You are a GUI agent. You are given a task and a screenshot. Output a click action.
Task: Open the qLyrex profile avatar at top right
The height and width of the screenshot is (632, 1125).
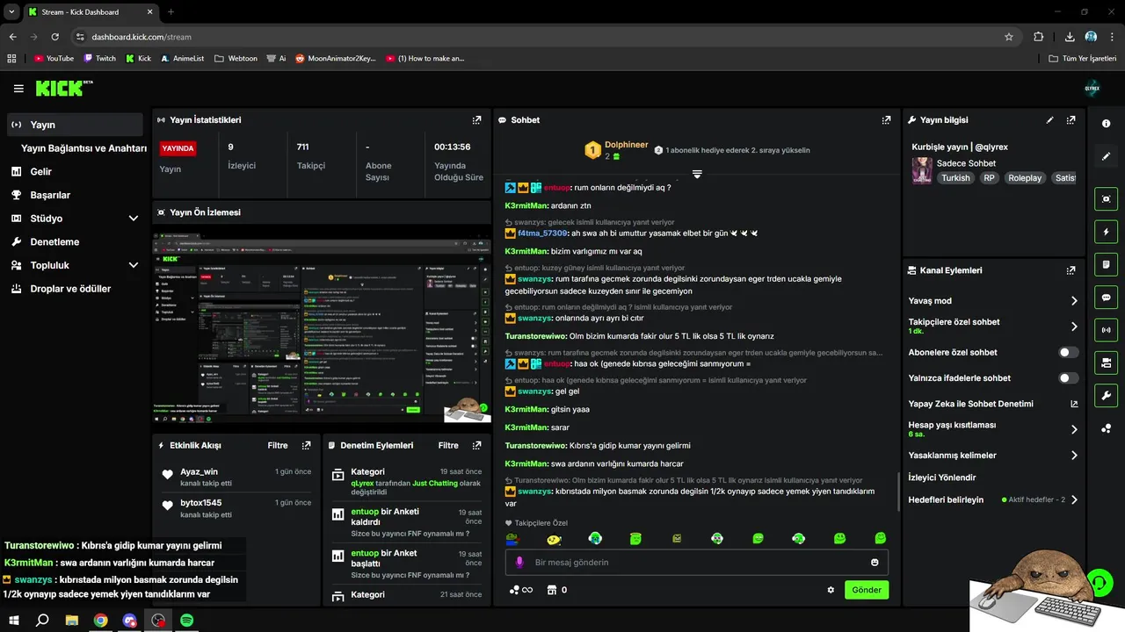(x=1092, y=89)
